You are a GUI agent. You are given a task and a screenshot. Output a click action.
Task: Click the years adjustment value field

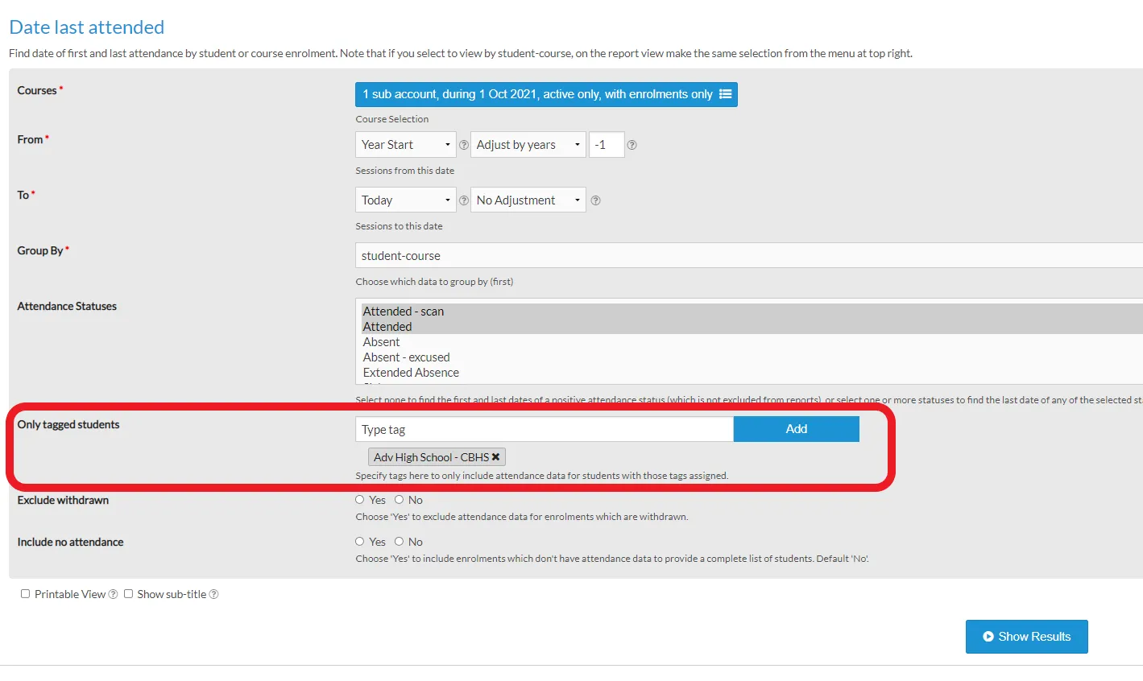point(607,145)
